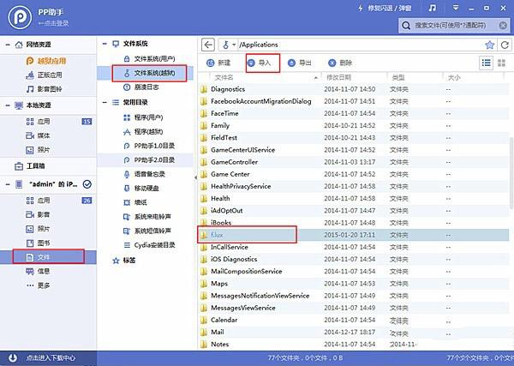Select the device 文件 item

(48, 257)
